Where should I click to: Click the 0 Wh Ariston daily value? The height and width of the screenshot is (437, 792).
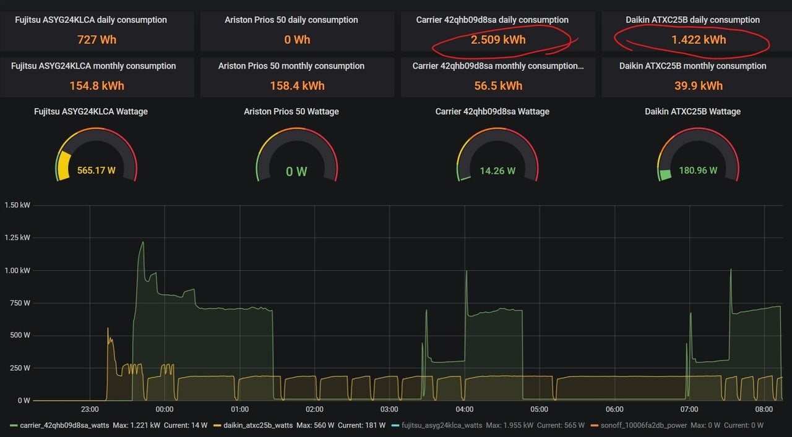(x=297, y=40)
